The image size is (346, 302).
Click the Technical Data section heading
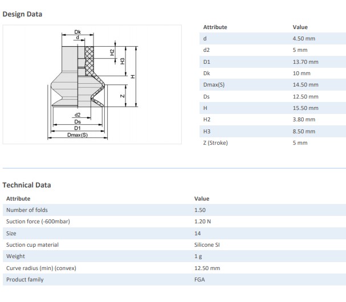coord(27,185)
